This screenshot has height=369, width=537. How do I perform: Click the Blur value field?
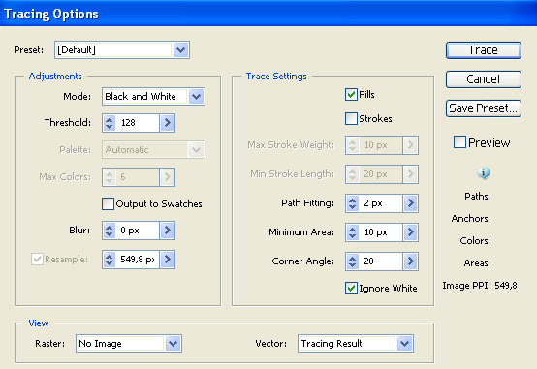click(x=138, y=231)
